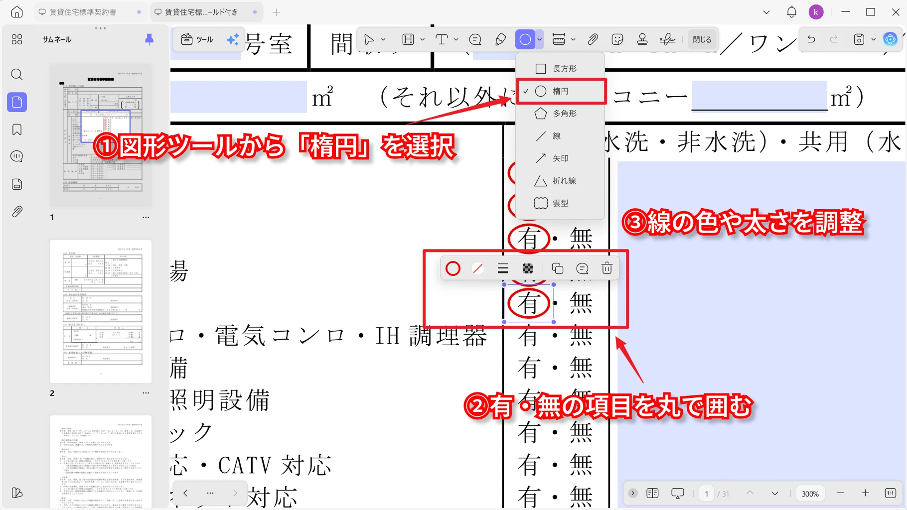Choose 長方形 rectangle from shape menu

(x=560, y=69)
